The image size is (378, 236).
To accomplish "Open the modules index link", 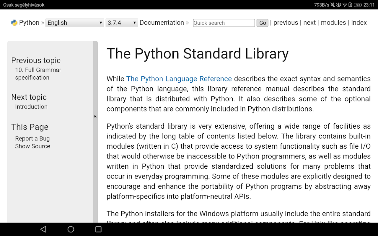I will 333,23.
